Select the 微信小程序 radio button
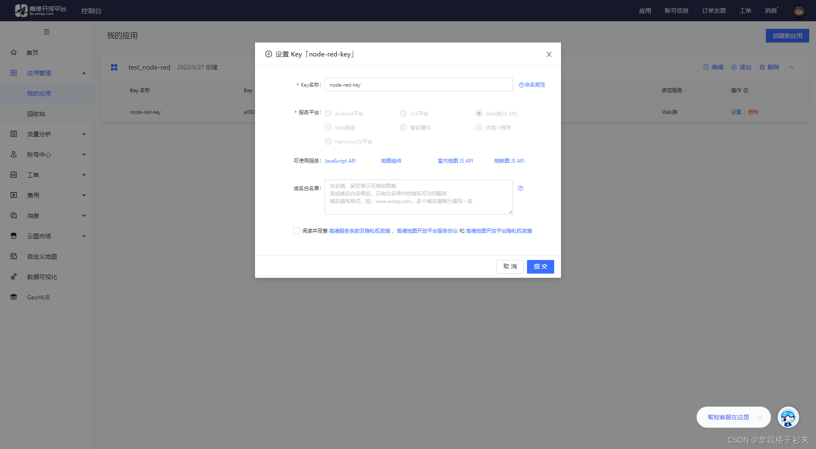Viewport: 816px width, 449px height. tap(479, 127)
